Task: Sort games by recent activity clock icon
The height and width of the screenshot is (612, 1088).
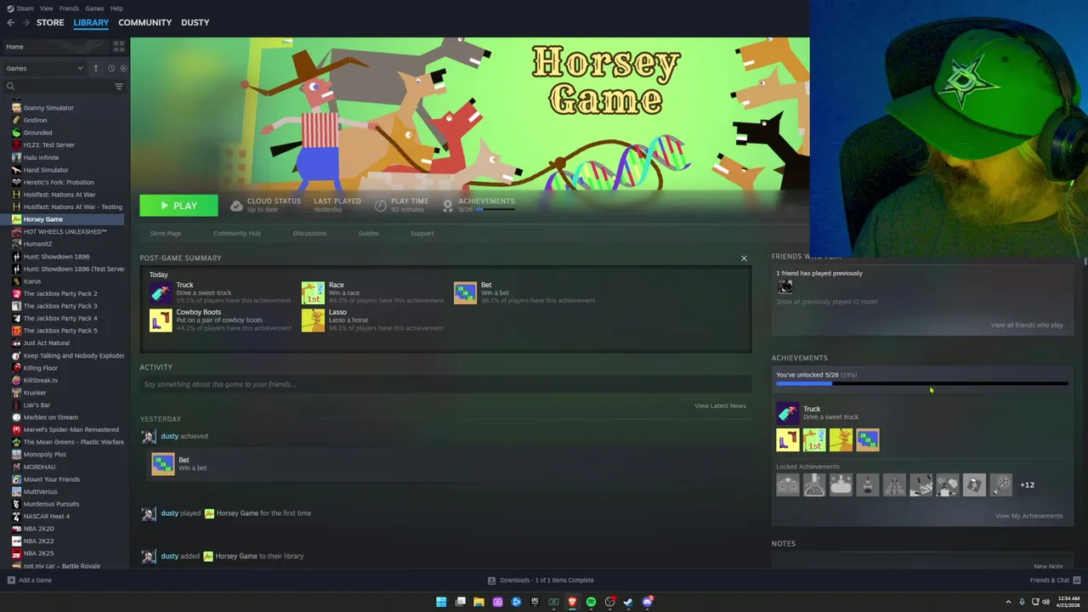Action: (x=110, y=68)
